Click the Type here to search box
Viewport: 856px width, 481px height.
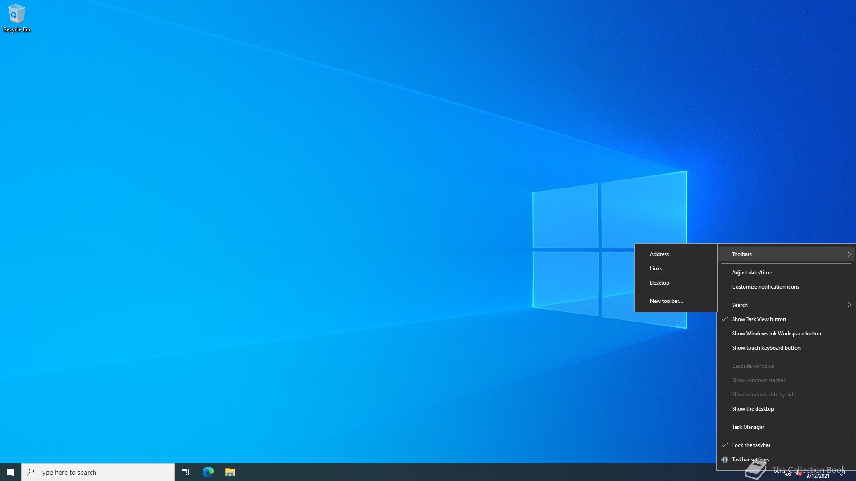[x=98, y=472]
